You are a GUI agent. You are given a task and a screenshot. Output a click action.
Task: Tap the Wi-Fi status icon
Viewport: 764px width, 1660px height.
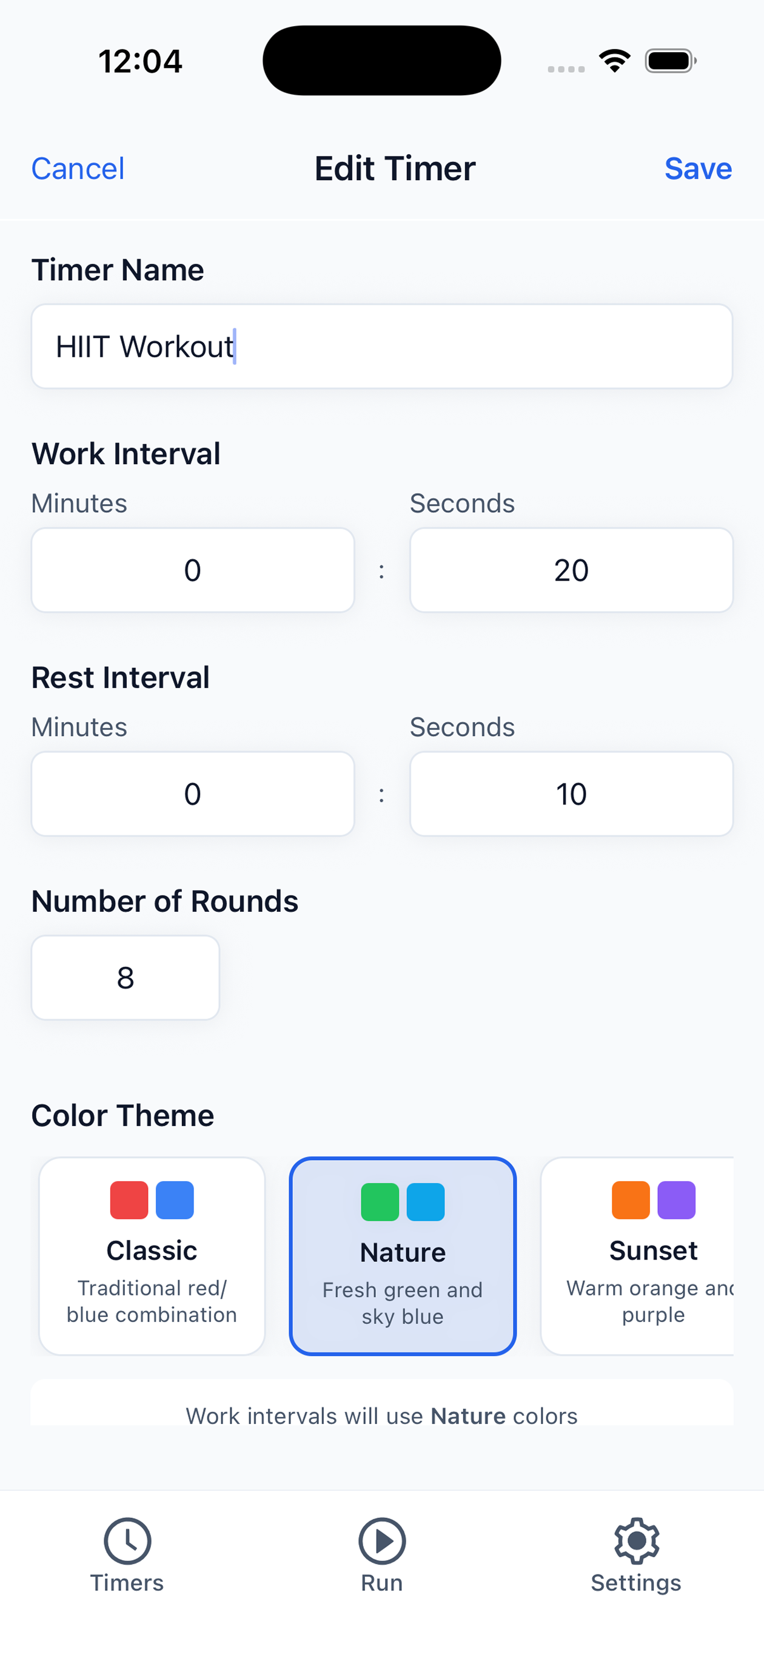[x=615, y=61]
